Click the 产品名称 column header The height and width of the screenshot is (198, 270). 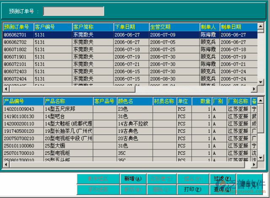67,102
